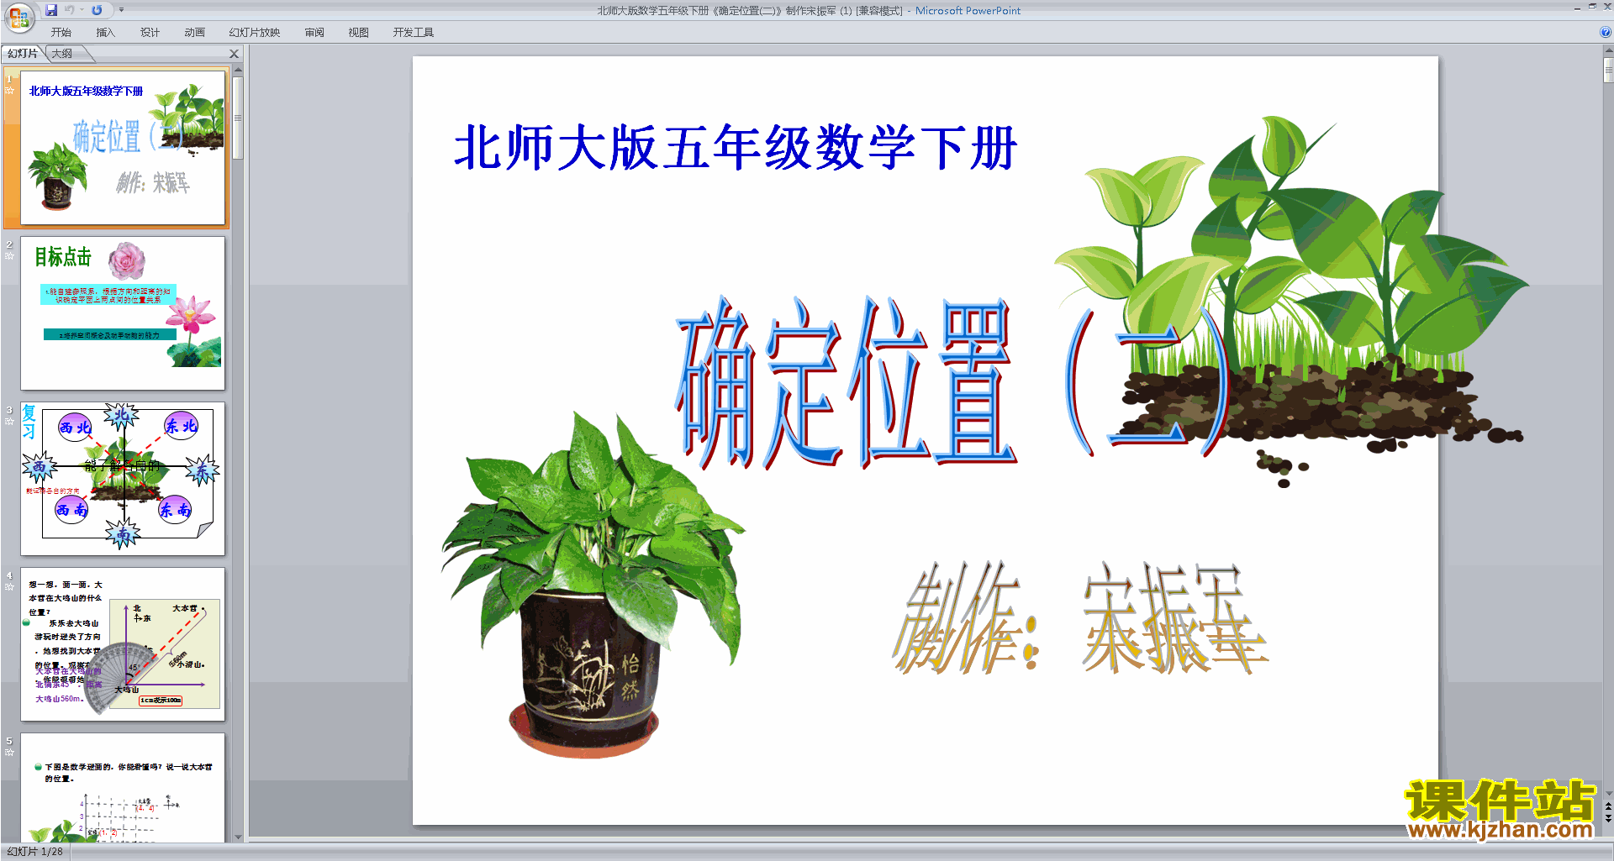The image size is (1614, 861).
Task: Open the undo history dropdown arrow
Action: (82, 10)
